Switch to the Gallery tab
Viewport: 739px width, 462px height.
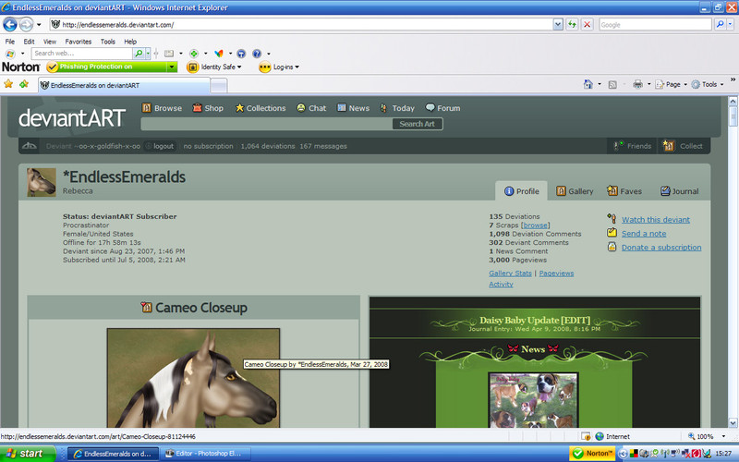(x=575, y=191)
